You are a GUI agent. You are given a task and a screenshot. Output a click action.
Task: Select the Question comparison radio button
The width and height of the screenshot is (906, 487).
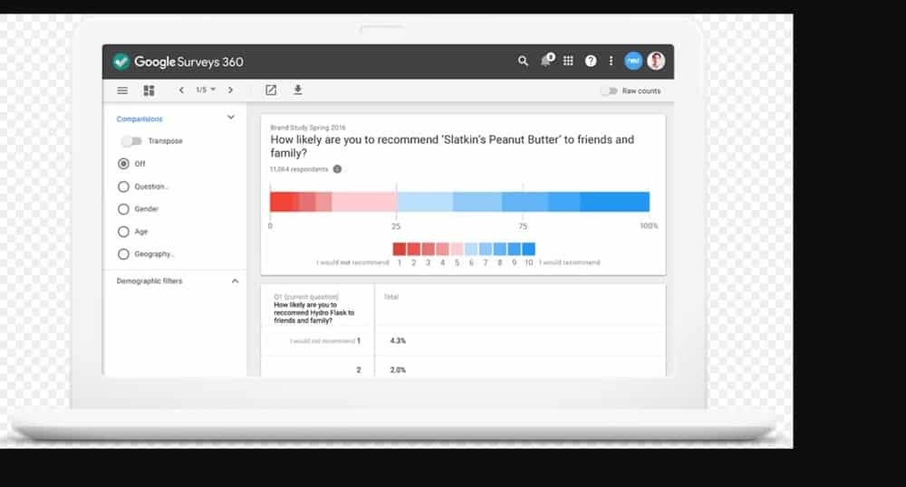pyautogui.click(x=123, y=186)
